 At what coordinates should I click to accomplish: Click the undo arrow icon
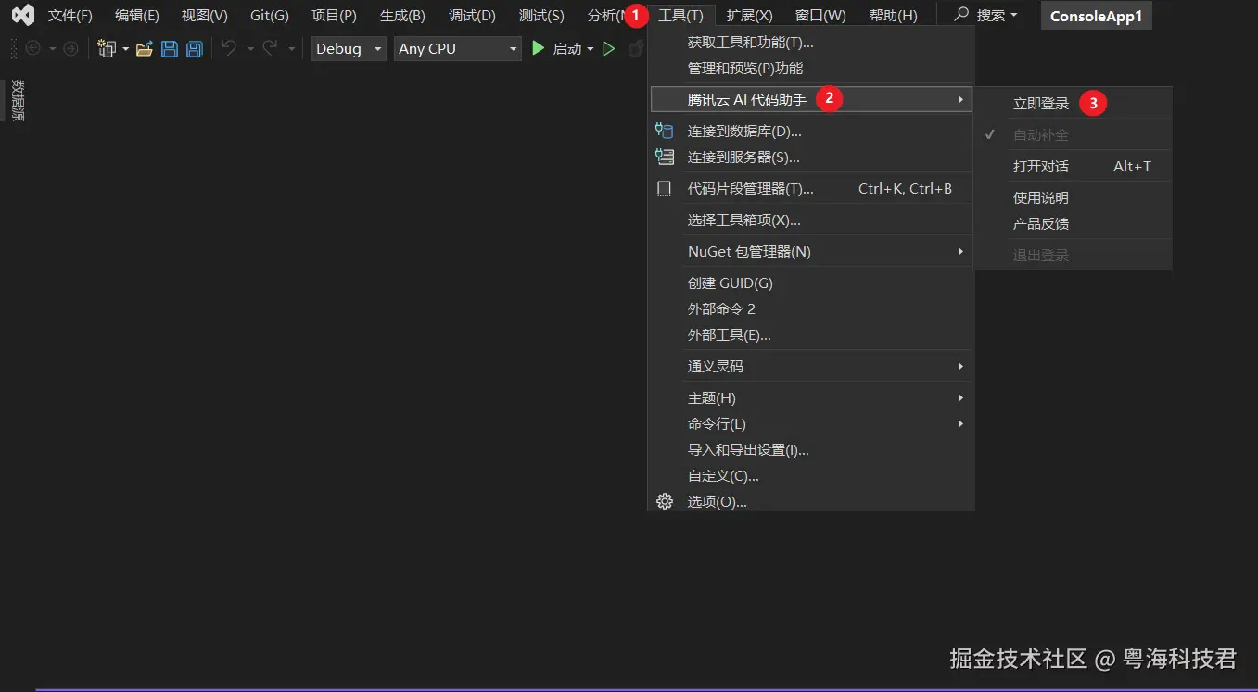tap(229, 48)
